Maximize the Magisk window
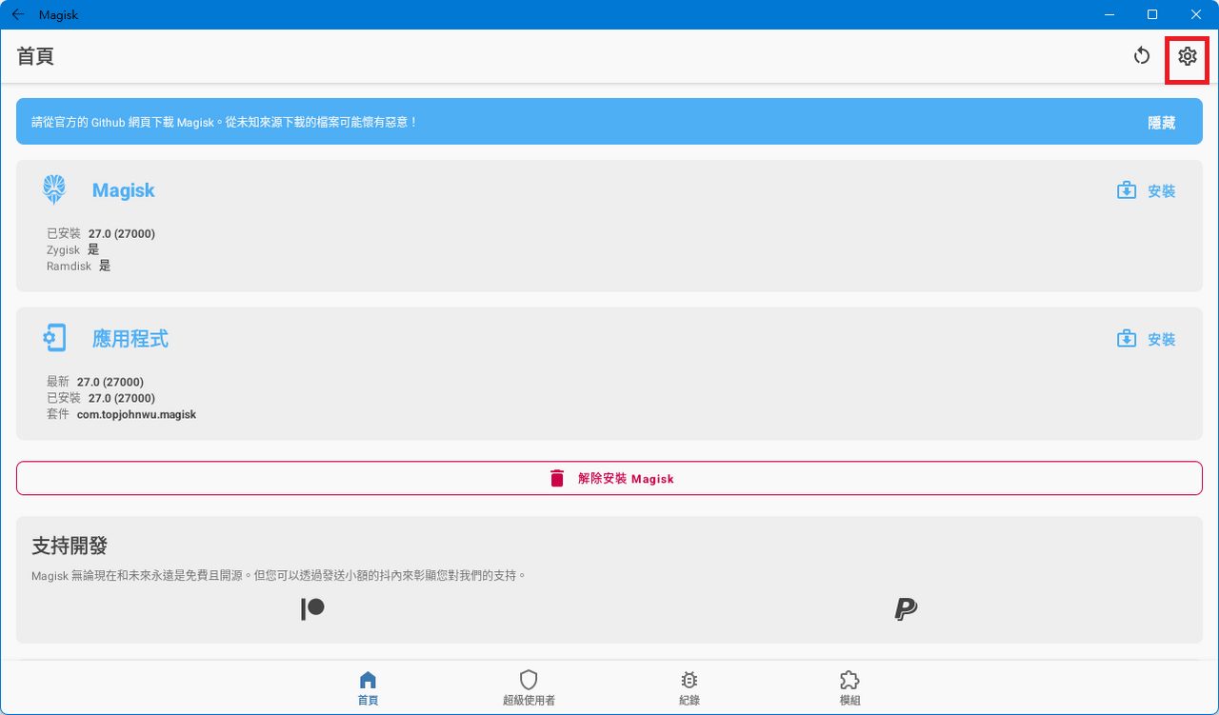The image size is (1219, 715). 1152,14
